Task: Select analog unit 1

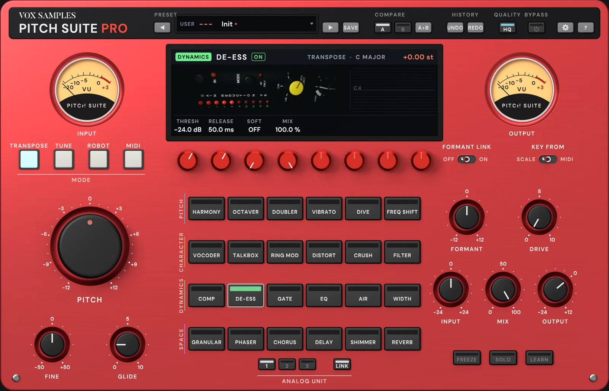Action: 267,364
